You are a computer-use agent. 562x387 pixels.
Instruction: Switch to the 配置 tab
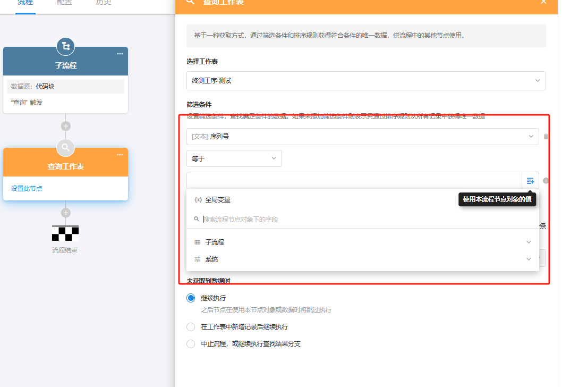point(64,3)
